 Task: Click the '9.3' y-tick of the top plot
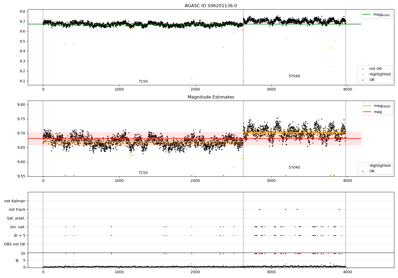click(23, 61)
